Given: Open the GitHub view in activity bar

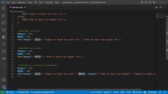Looking at the screenshot, I should tap(3, 37).
